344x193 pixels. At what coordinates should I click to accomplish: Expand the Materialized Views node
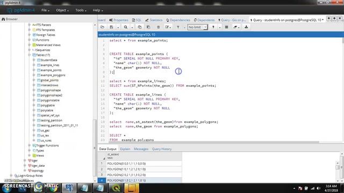pos(30,45)
